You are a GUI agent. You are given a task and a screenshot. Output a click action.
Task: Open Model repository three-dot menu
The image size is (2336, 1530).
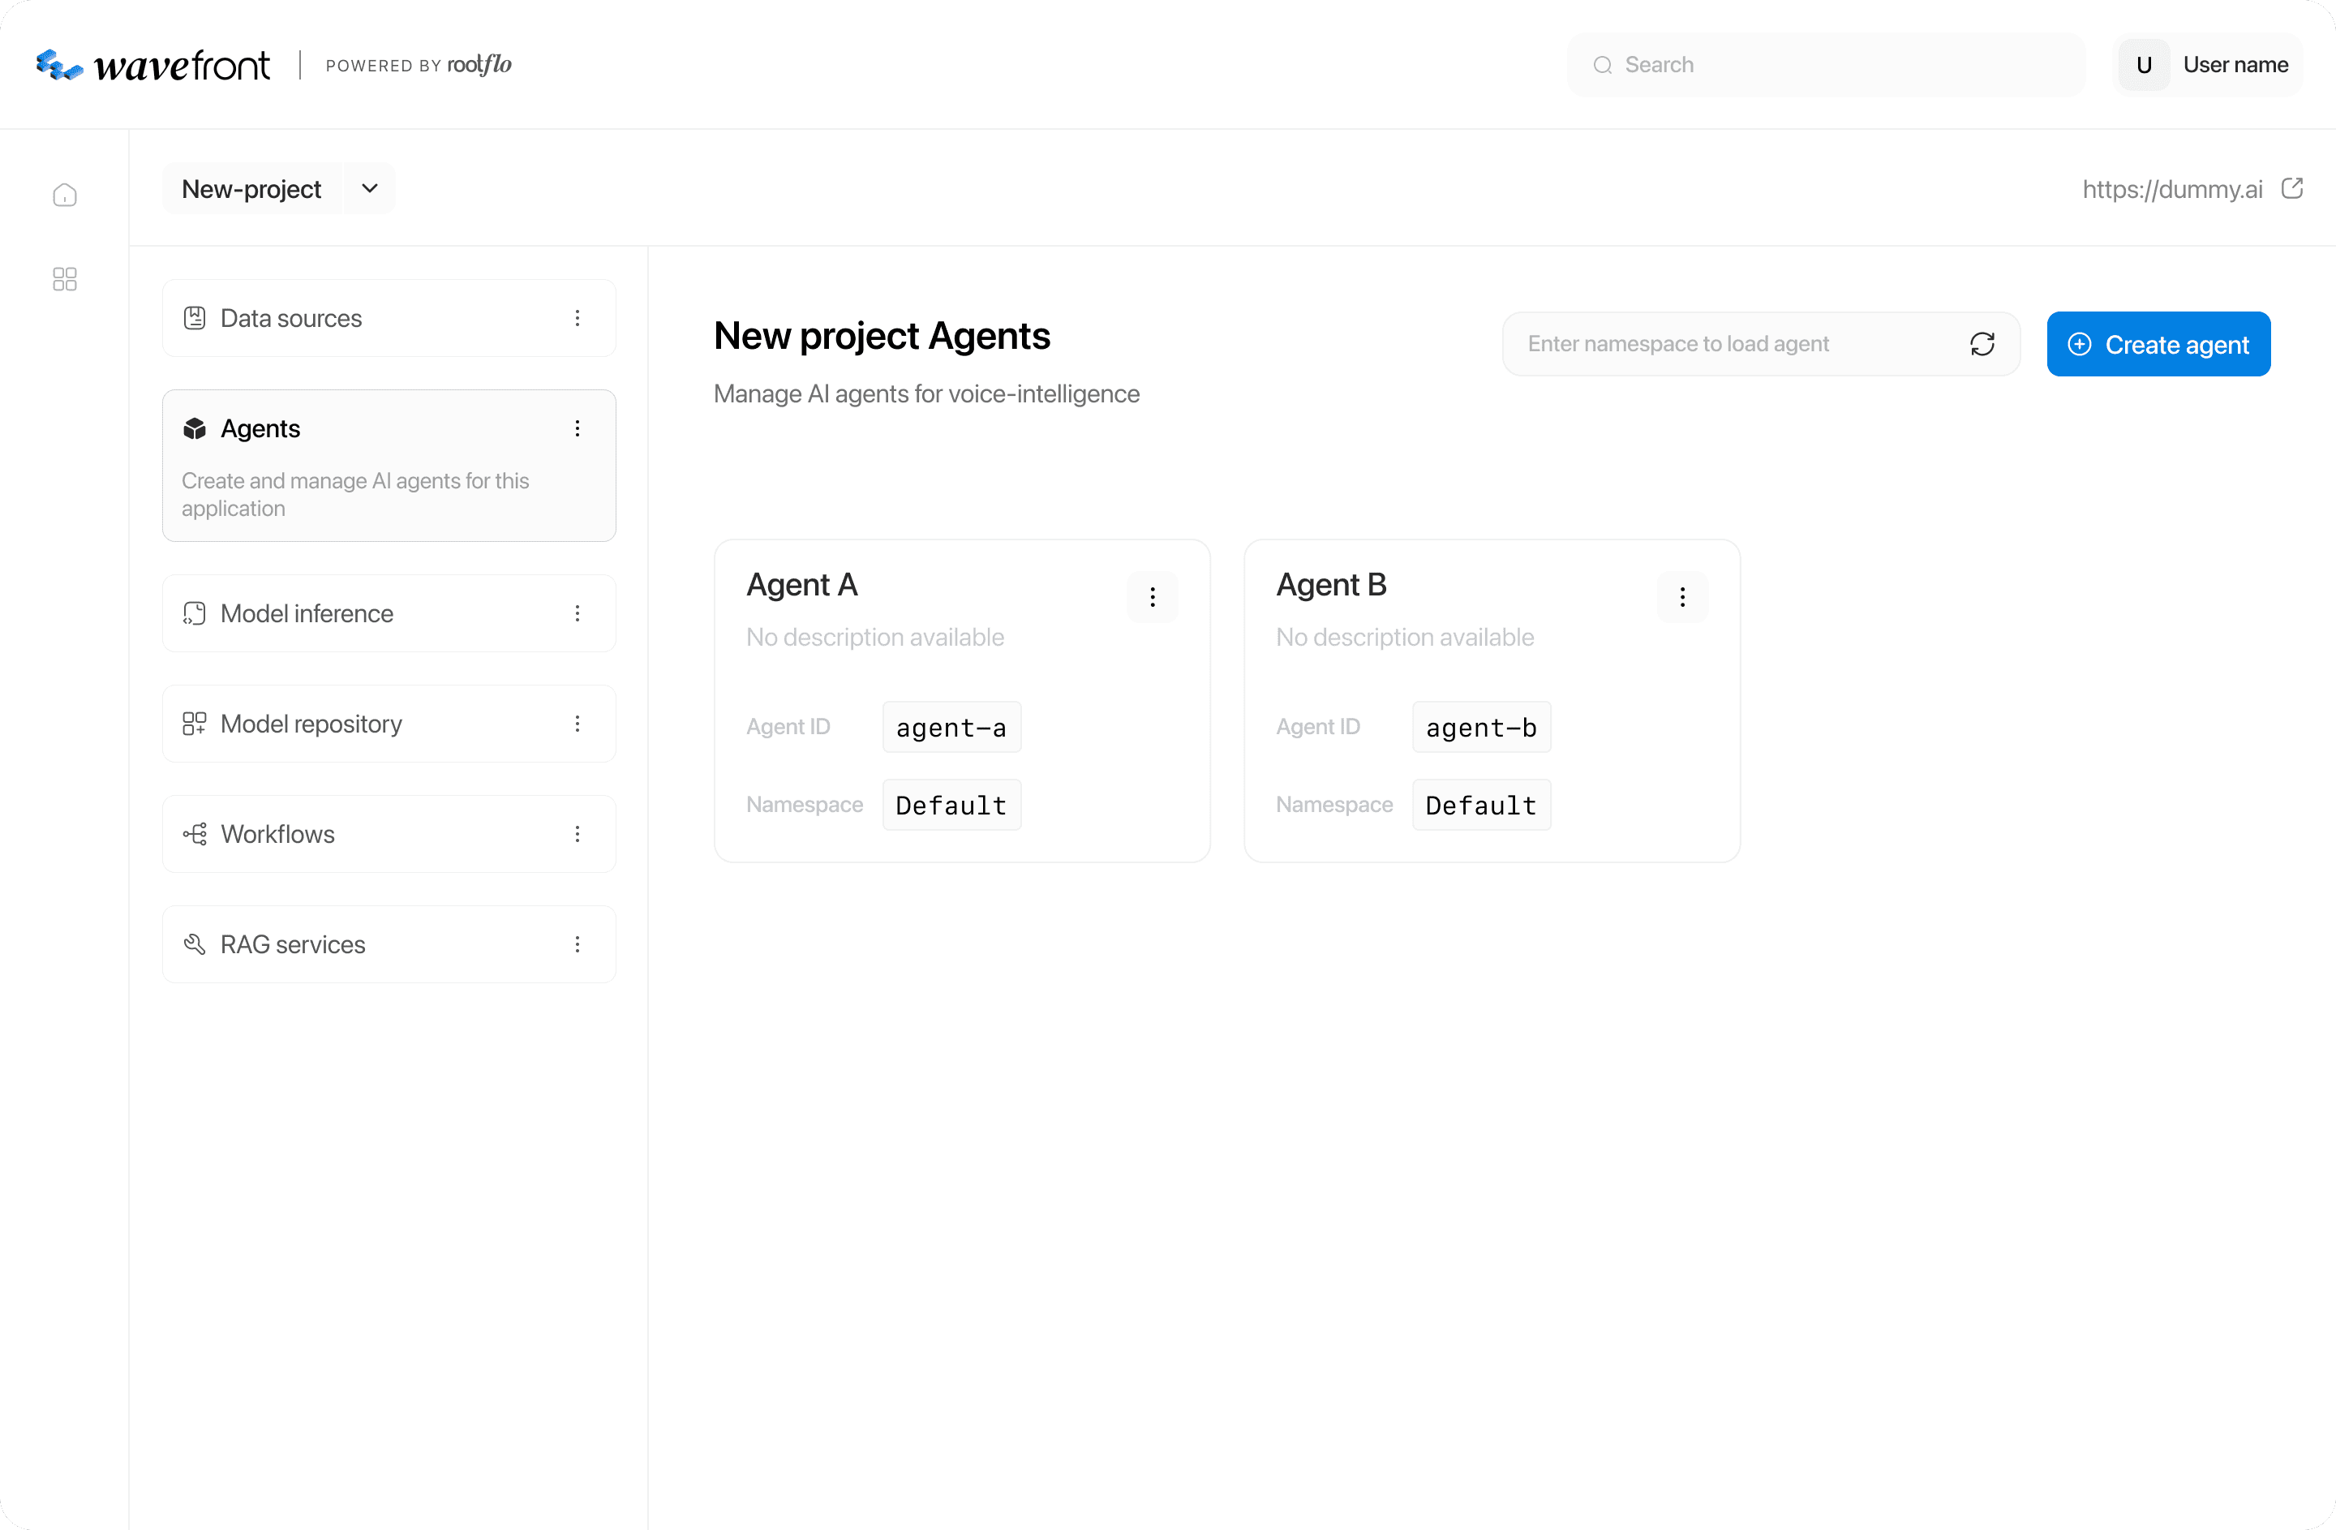[578, 724]
